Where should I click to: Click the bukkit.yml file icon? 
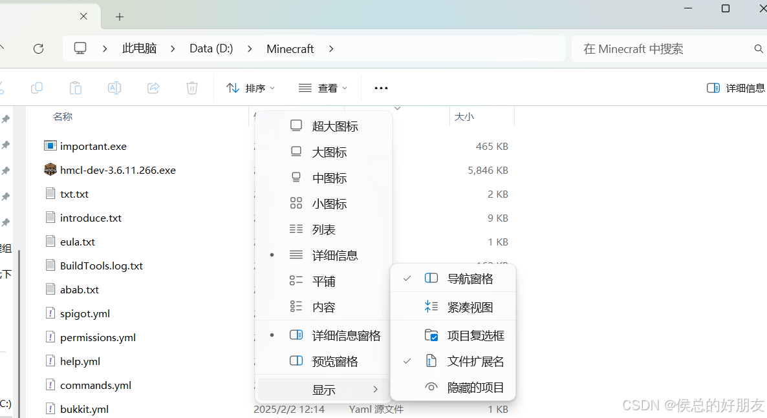(x=50, y=408)
